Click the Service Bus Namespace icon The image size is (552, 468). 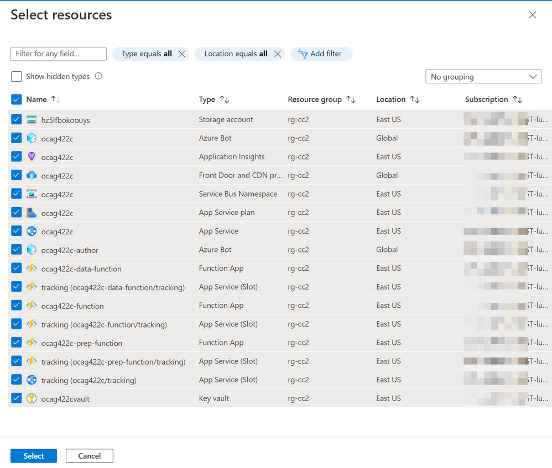[32, 194]
